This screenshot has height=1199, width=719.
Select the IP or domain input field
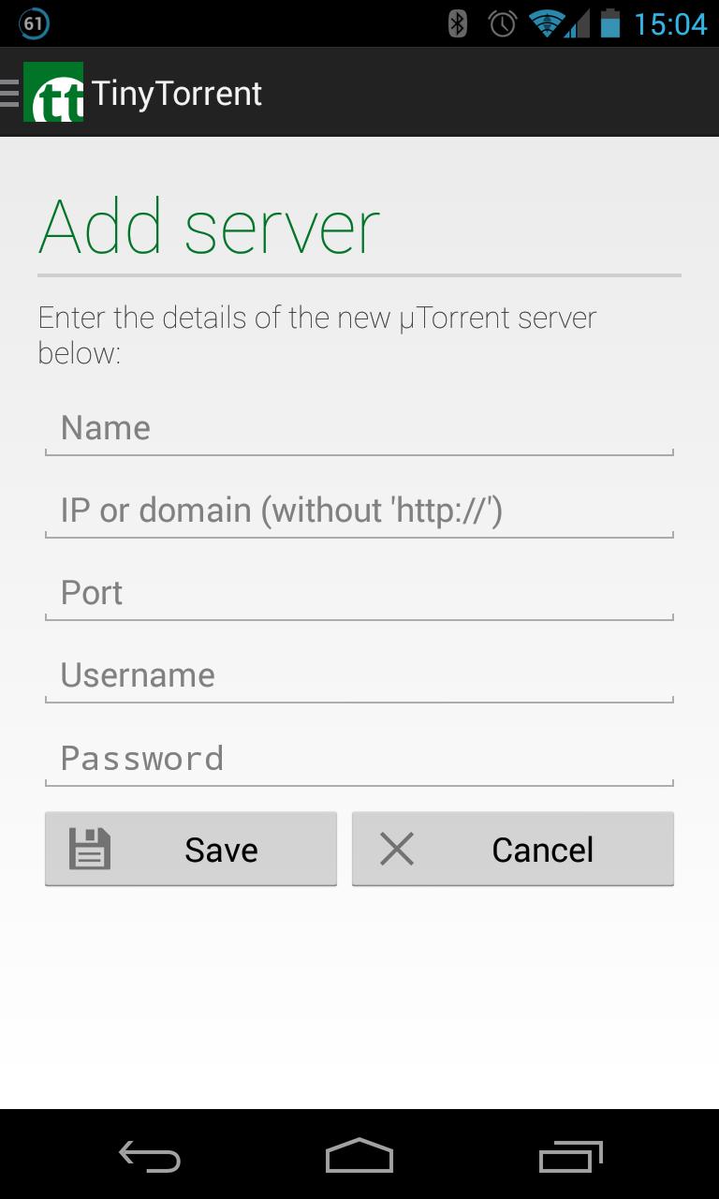359,511
